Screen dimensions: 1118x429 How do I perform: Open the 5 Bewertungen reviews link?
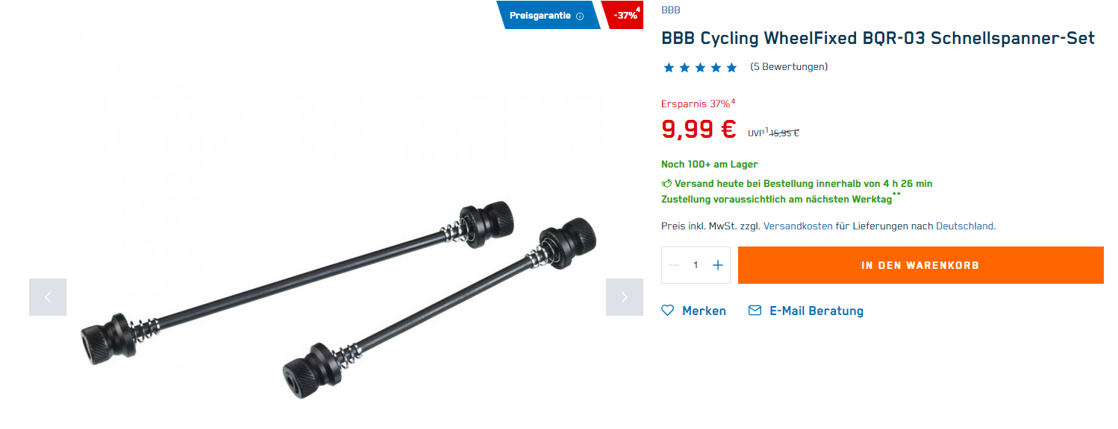789,67
